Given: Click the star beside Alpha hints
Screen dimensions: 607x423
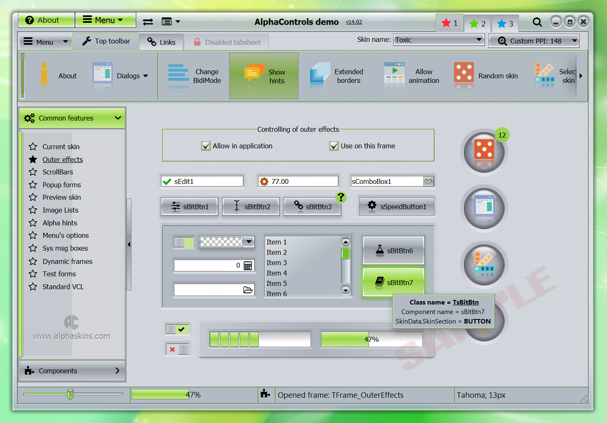Looking at the screenshot, I should coord(33,223).
